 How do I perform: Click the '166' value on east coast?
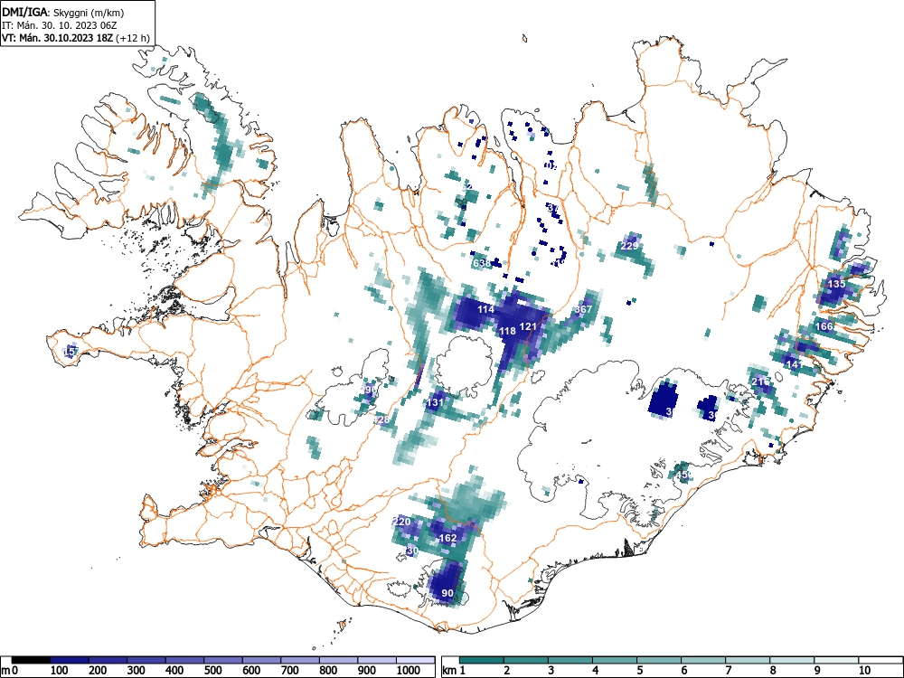coord(824,326)
